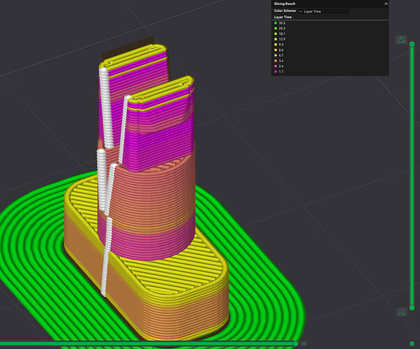Select the salmon 3.4 legend square
Image resolution: width=420 pixels, height=349 pixels.
pos(276,61)
